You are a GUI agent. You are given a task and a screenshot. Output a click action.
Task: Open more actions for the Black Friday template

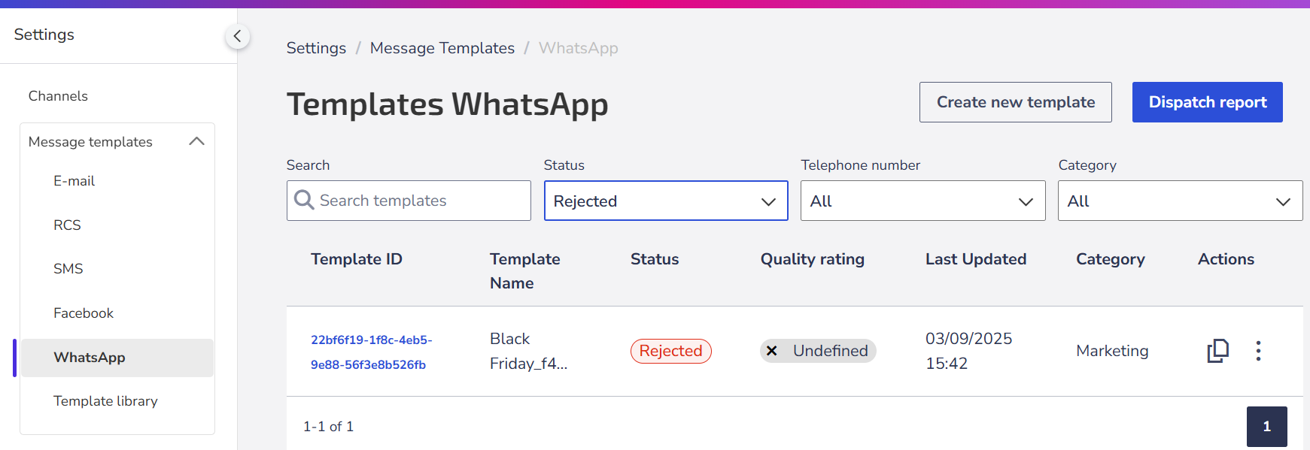tap(1258, 351)
